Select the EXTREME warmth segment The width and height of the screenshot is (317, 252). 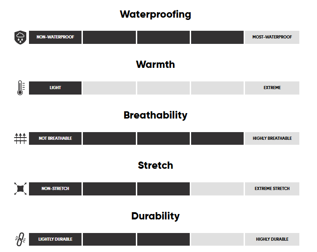click(x=272, y=88)
